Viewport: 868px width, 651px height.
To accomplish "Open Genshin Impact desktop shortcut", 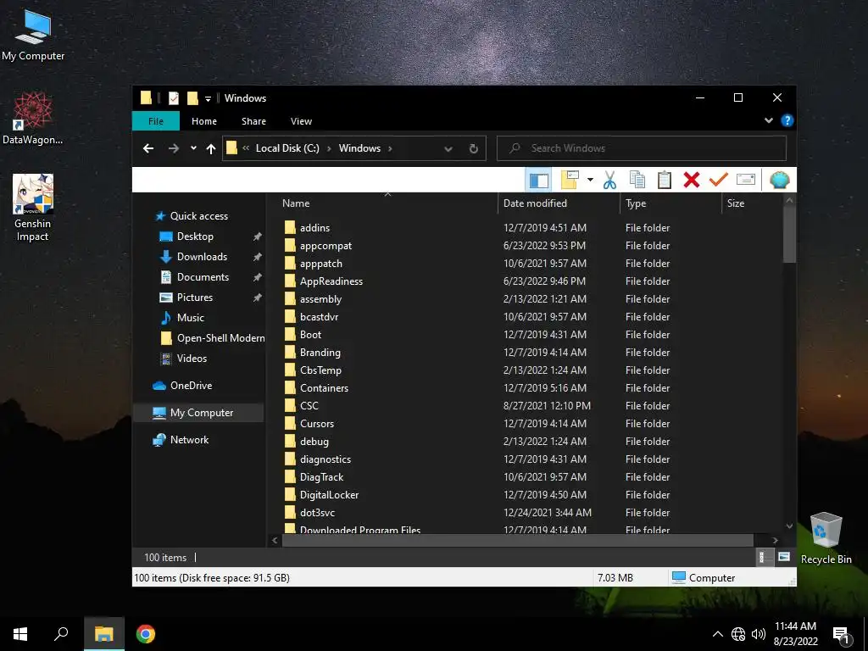I will pos(33,208).
